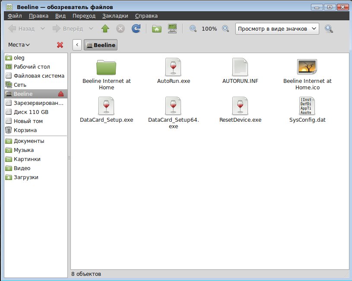Zoom out with the minus magnifier
The width and height of the screenshot is (352, 281).
click(x=193, y=29)
